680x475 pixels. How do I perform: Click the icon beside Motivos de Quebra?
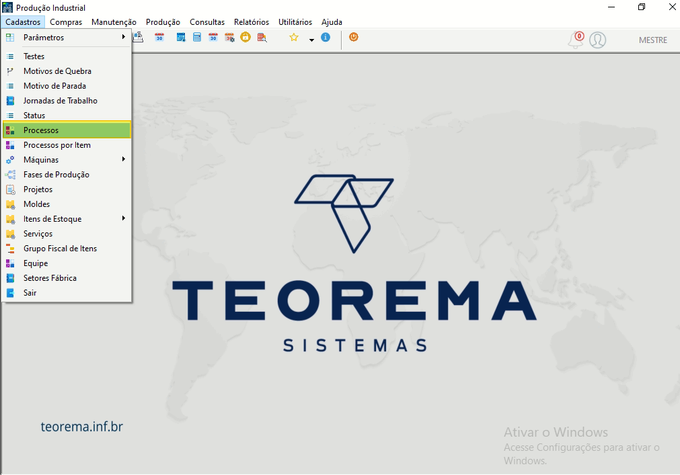pyautogui.click(x=10, y=71)
